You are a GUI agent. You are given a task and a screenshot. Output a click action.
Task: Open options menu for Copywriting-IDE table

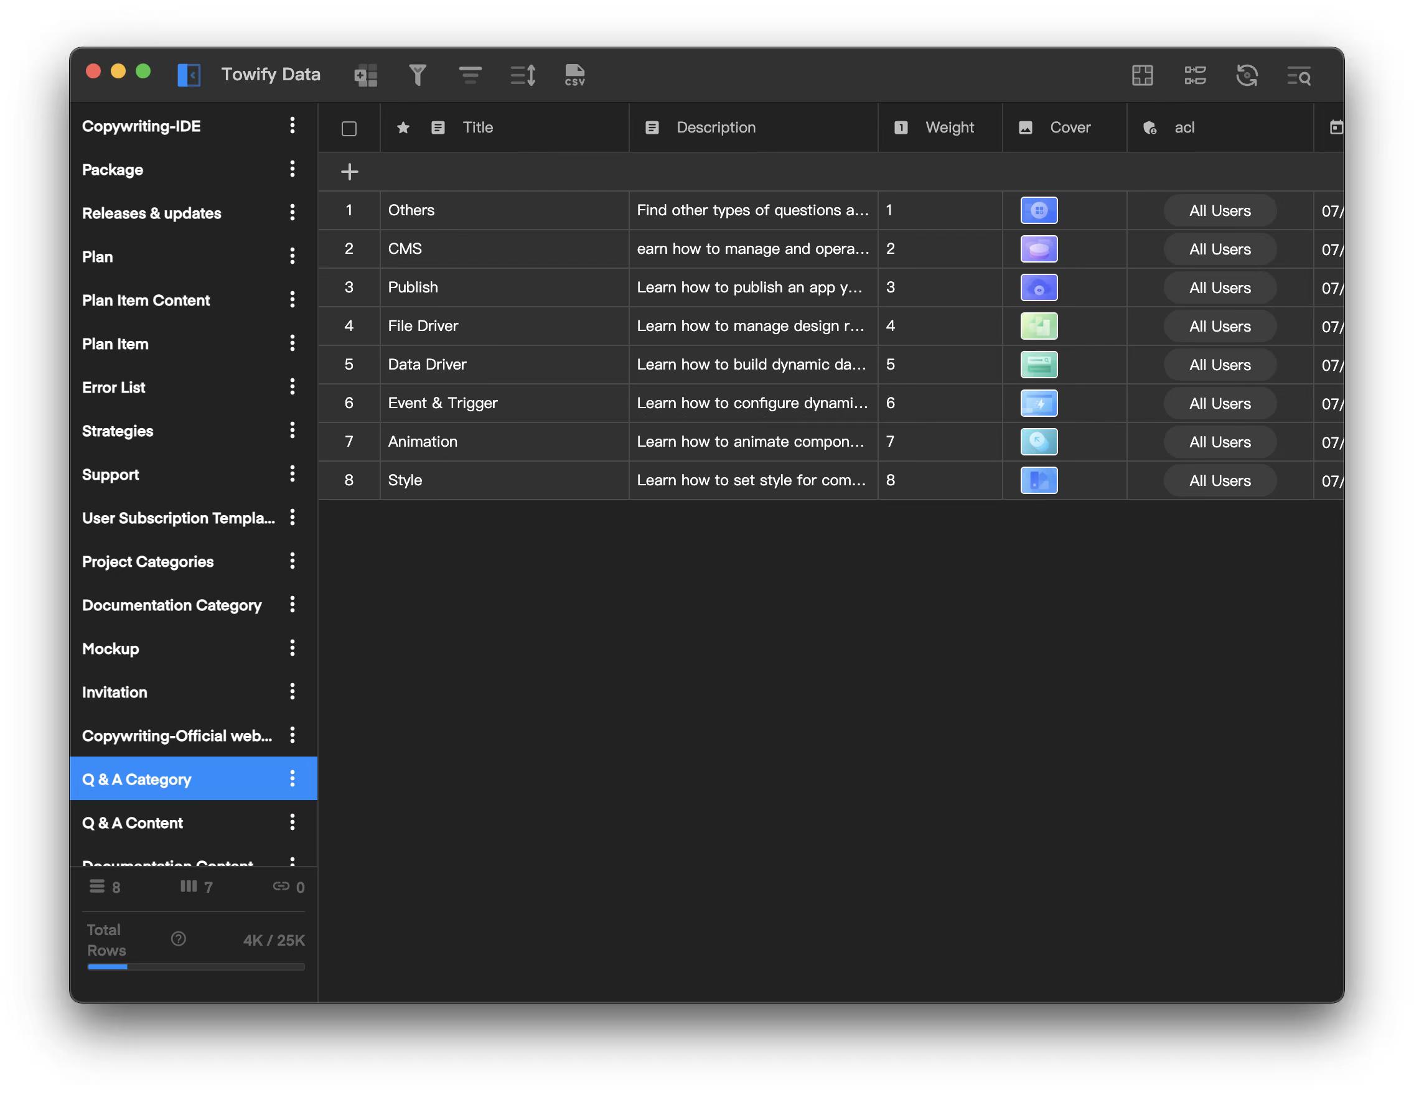pos(293,126)
